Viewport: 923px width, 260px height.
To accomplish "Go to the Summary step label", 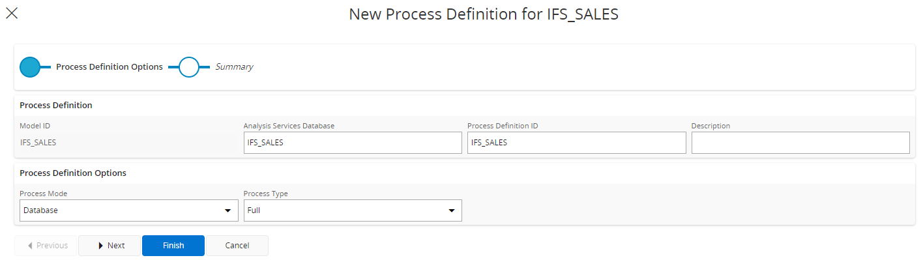I will (x=234, y=66).
